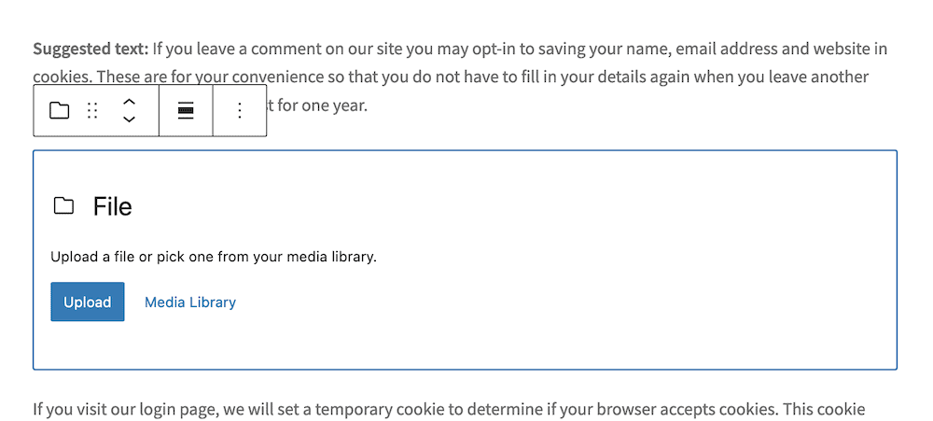The image size is (933, 421).
Task: Click the "File" heading text
Action: (x=113, y=206)
